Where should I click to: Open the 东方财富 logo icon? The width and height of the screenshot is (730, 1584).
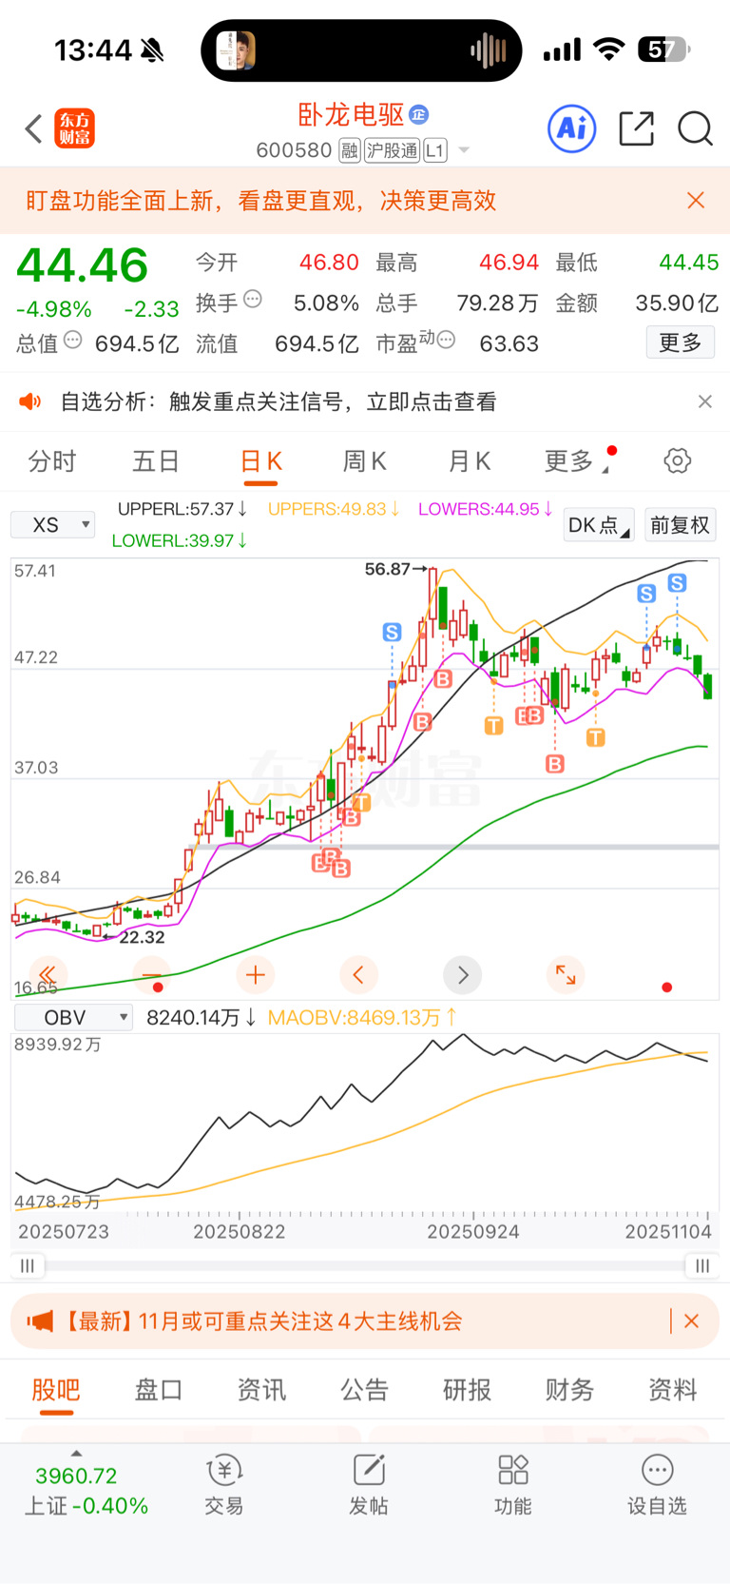(74, 128)
